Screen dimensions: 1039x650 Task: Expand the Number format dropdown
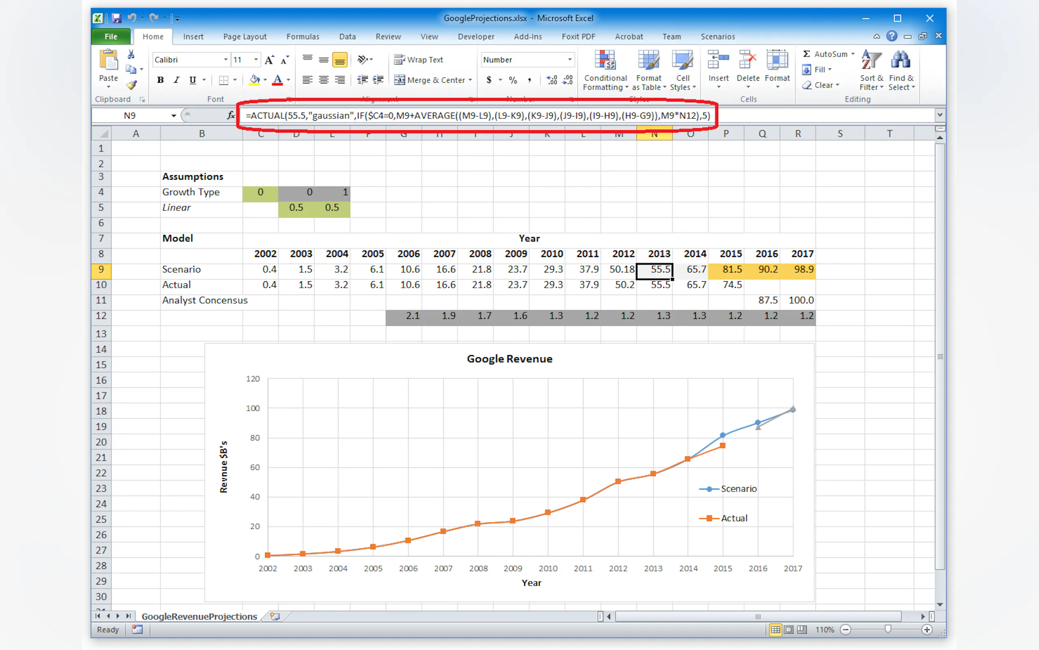click(x=569, y=60)
